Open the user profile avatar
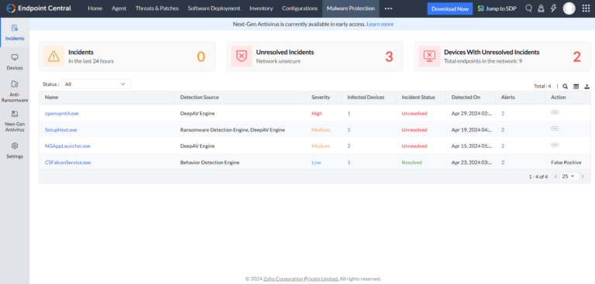The height and width of the screenshot is (284, 595). pos(569,9)
